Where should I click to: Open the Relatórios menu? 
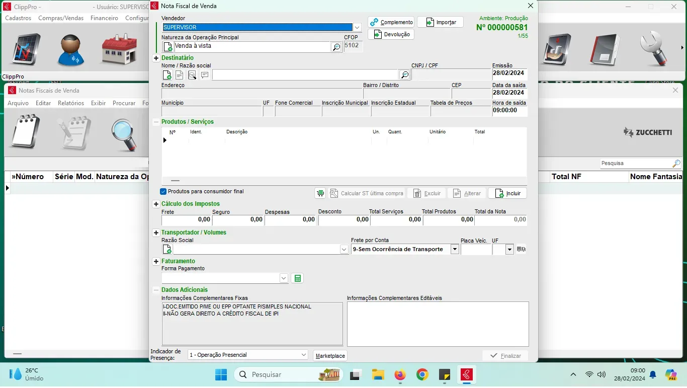(71, 103)
